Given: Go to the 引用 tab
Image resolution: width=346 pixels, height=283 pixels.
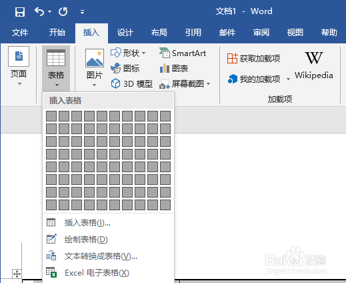Looking at the screenshot, I should point(193,33).
